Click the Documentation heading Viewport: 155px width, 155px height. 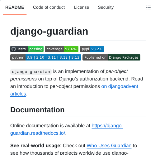37,110
